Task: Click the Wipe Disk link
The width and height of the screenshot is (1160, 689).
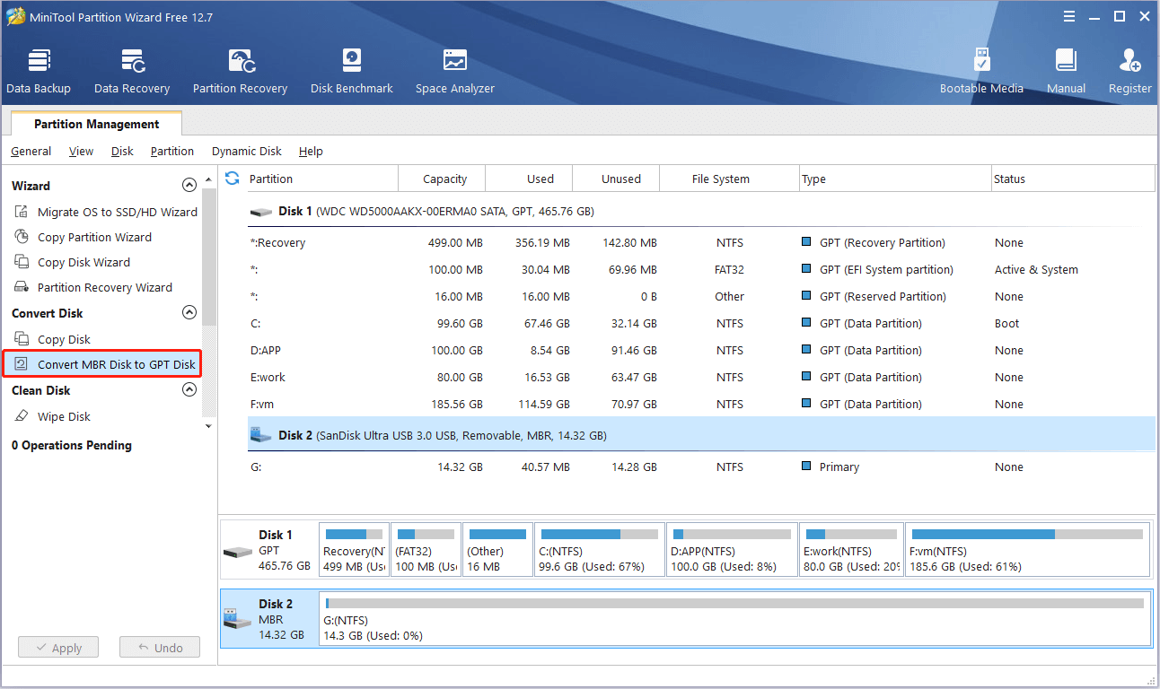Action: [x=64, y=416]
